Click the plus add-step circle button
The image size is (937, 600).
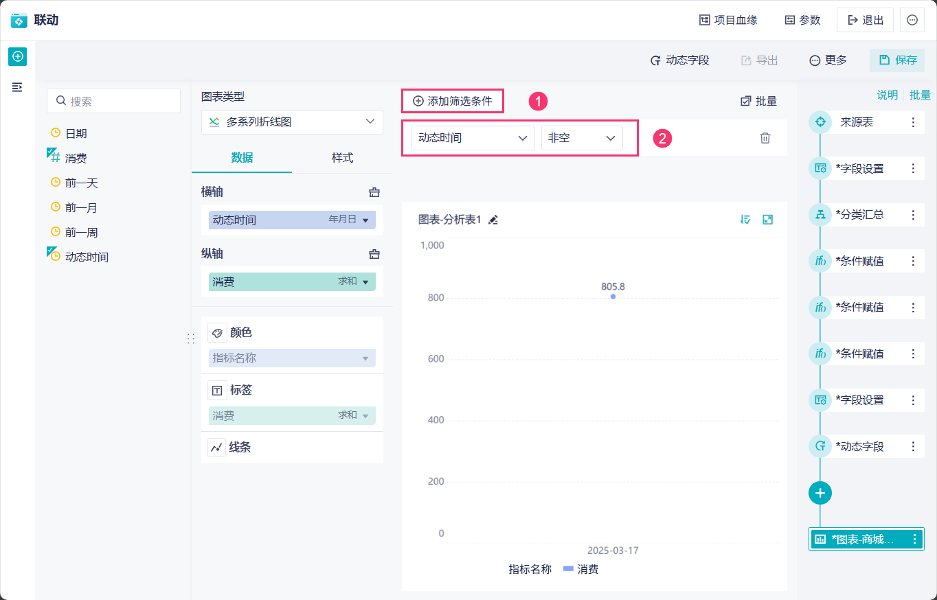click(820, 492)
